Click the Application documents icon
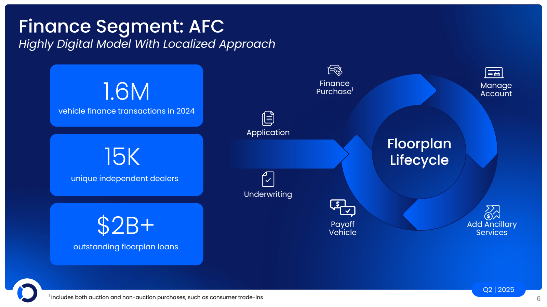Screen dimensions: 547x307 (268, 118)
